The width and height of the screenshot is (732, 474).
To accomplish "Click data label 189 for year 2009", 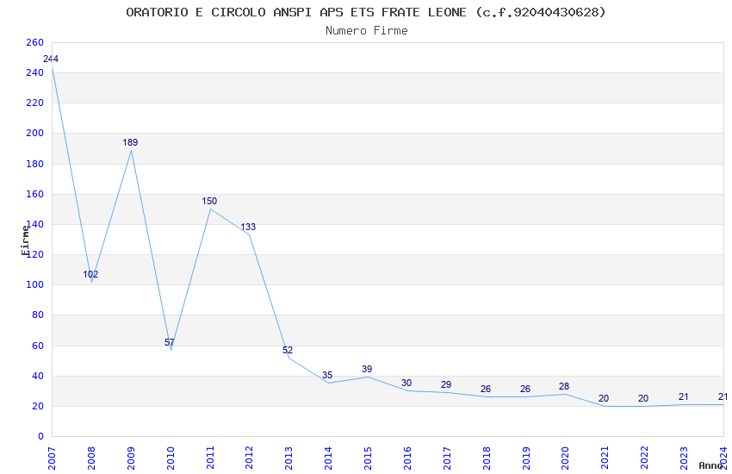I will pyautogui.click(x=130, y=142).
